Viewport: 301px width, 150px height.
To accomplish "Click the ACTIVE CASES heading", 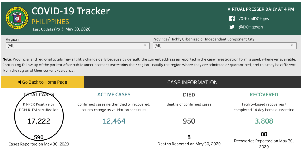I will [x=114, y=95].
